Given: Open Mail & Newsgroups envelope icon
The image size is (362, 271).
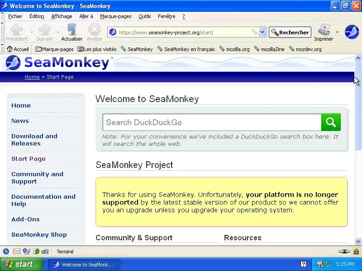Looking at the screenshot, I should coord(17,252).
